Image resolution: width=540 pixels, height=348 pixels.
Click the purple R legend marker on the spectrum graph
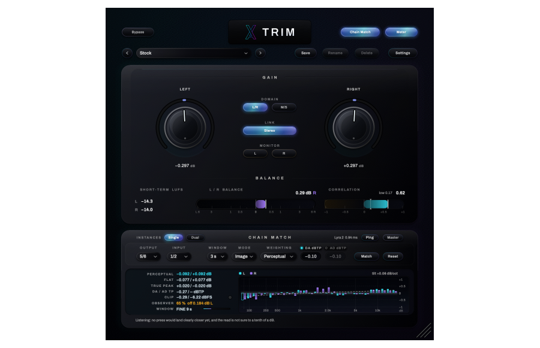tap(251, 273)
